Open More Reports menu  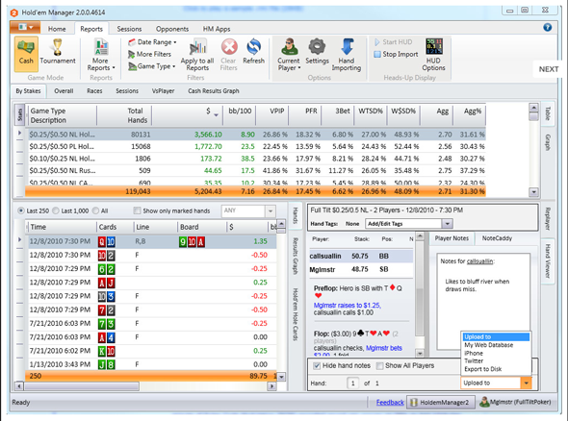[x=101, y=54]
